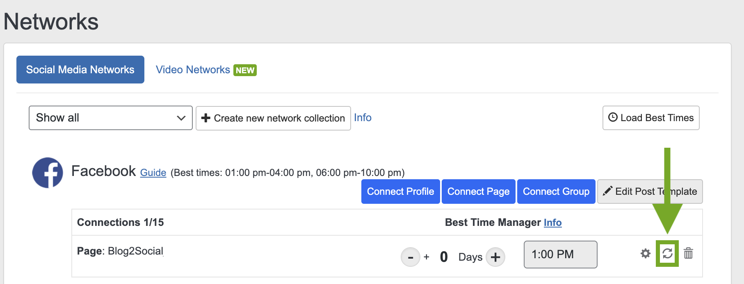Screen dimensions: 744x284
Task: Click the 1:00 PM time field
Action: click(560, 255)
